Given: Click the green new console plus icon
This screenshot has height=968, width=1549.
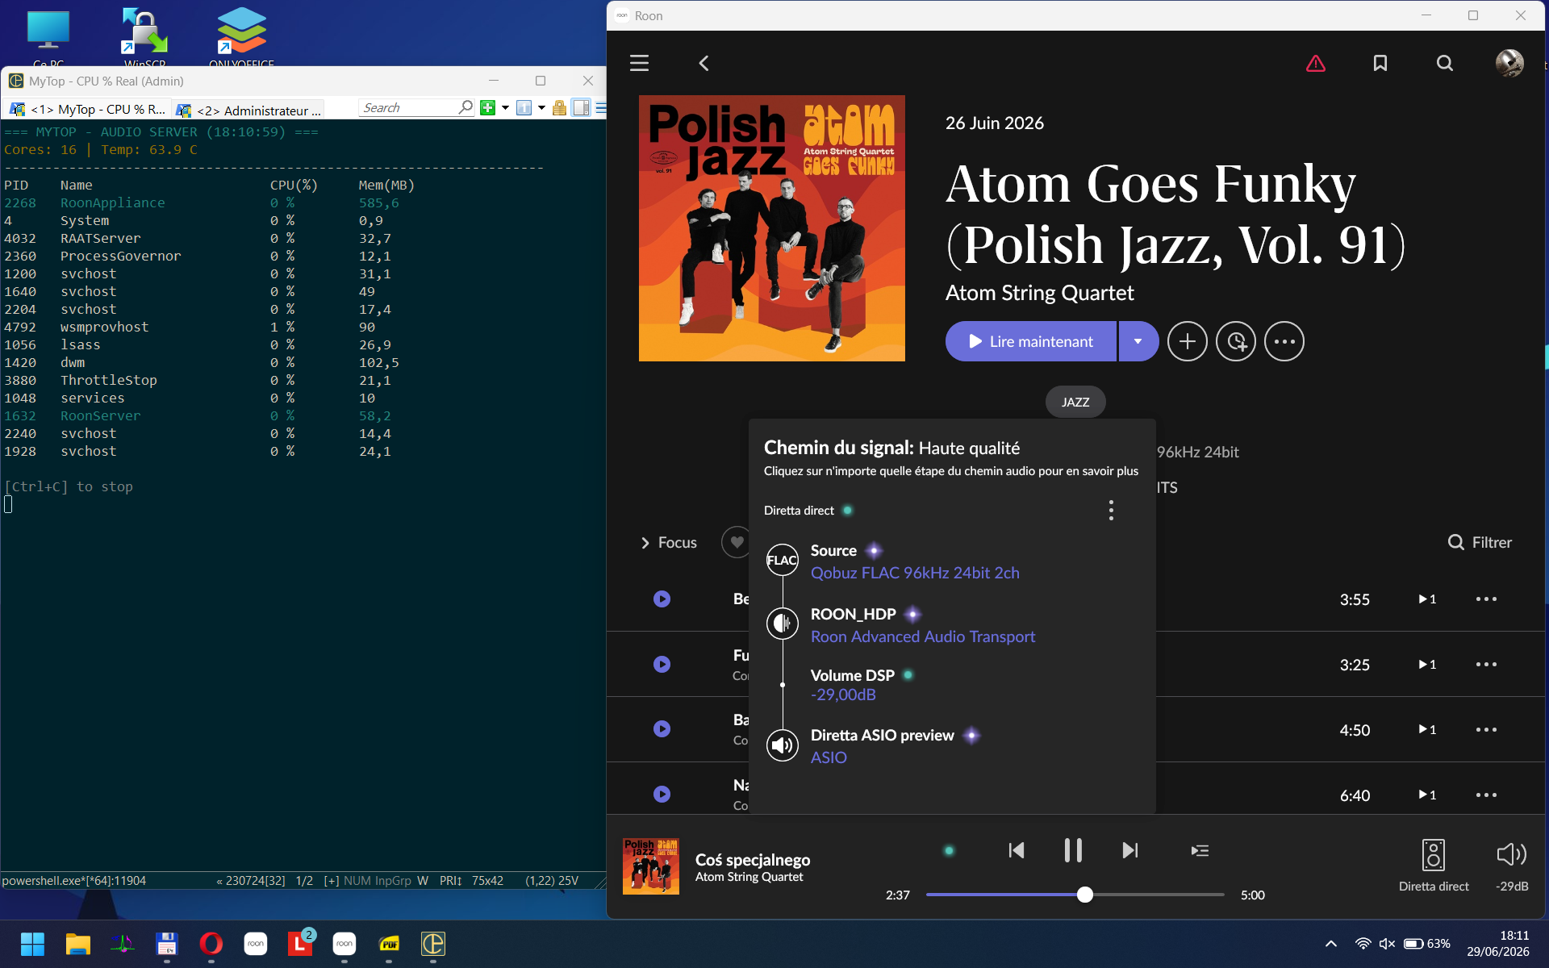Looking at the screenshot, I should 487,108.
